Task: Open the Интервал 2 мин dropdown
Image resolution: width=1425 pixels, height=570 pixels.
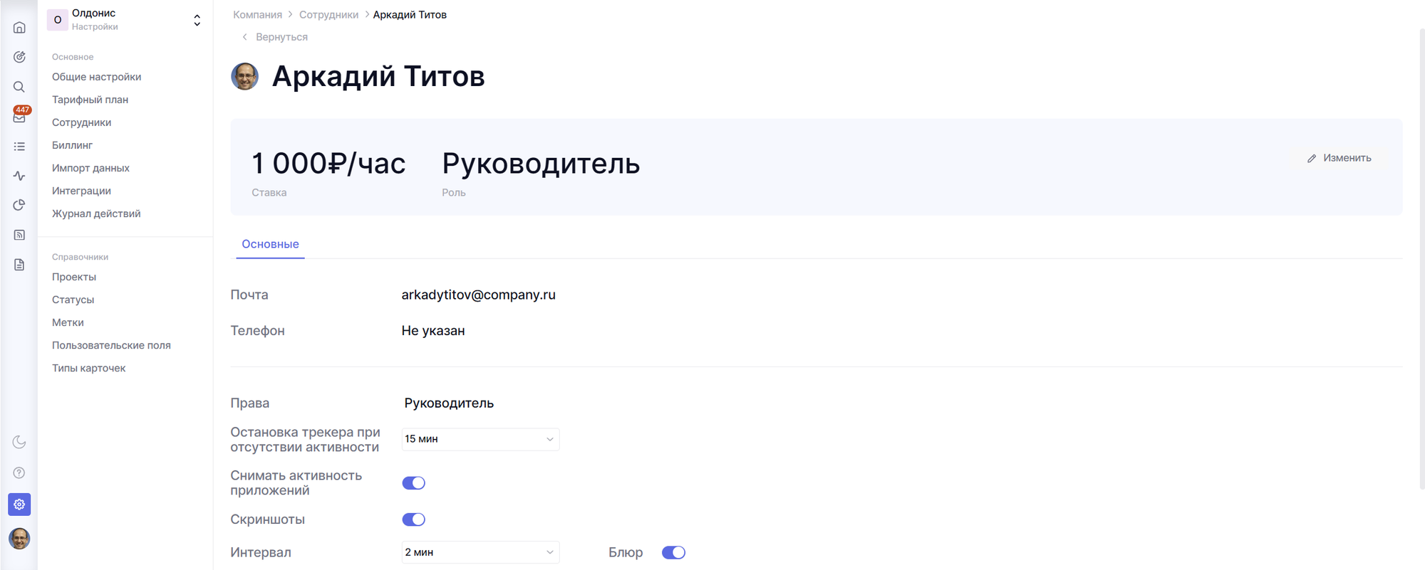Action: click(480, 552)
